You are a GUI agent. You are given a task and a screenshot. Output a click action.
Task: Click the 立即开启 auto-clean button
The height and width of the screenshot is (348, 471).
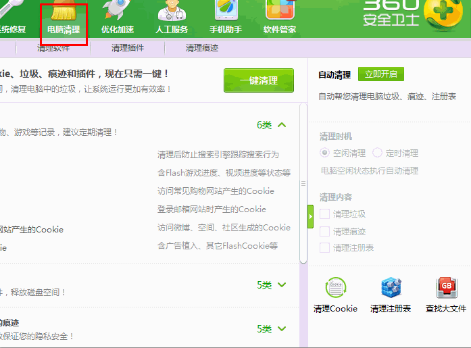380,74
